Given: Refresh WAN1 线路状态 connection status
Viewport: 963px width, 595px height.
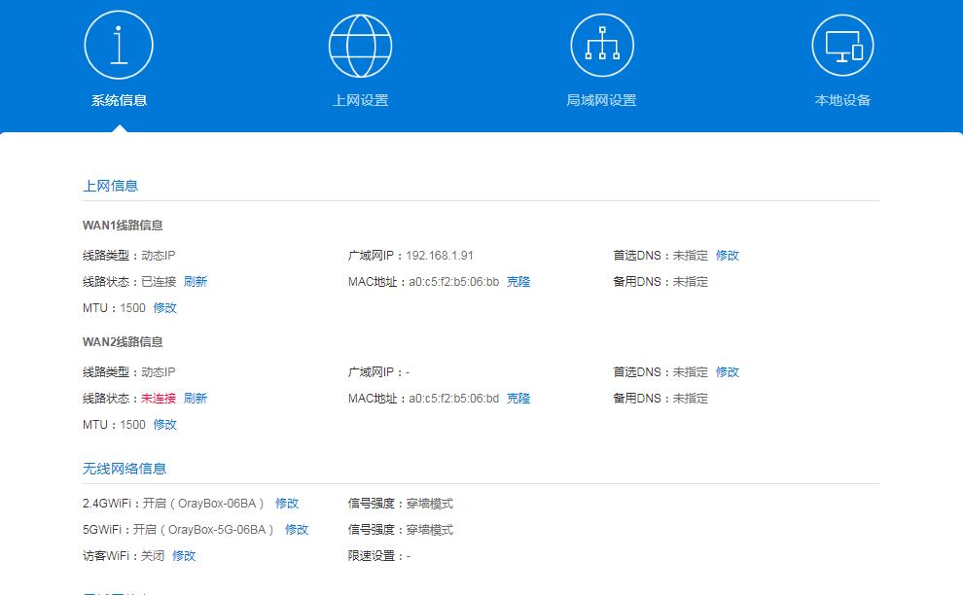Looking at the screenshot, I should pos(194,281).
